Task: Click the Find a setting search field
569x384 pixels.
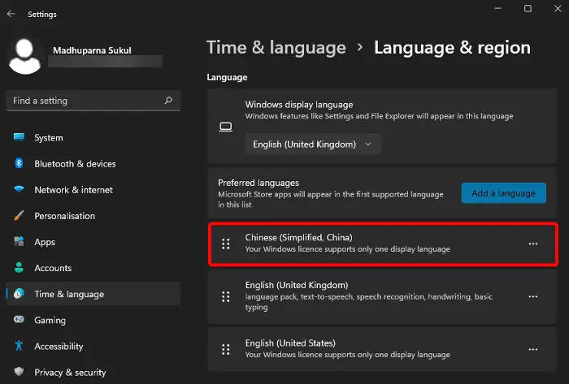Action: tap(93, 101)
